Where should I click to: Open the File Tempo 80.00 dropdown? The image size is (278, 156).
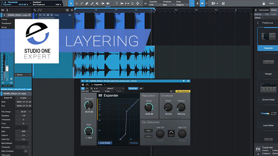tap(23, 112)
